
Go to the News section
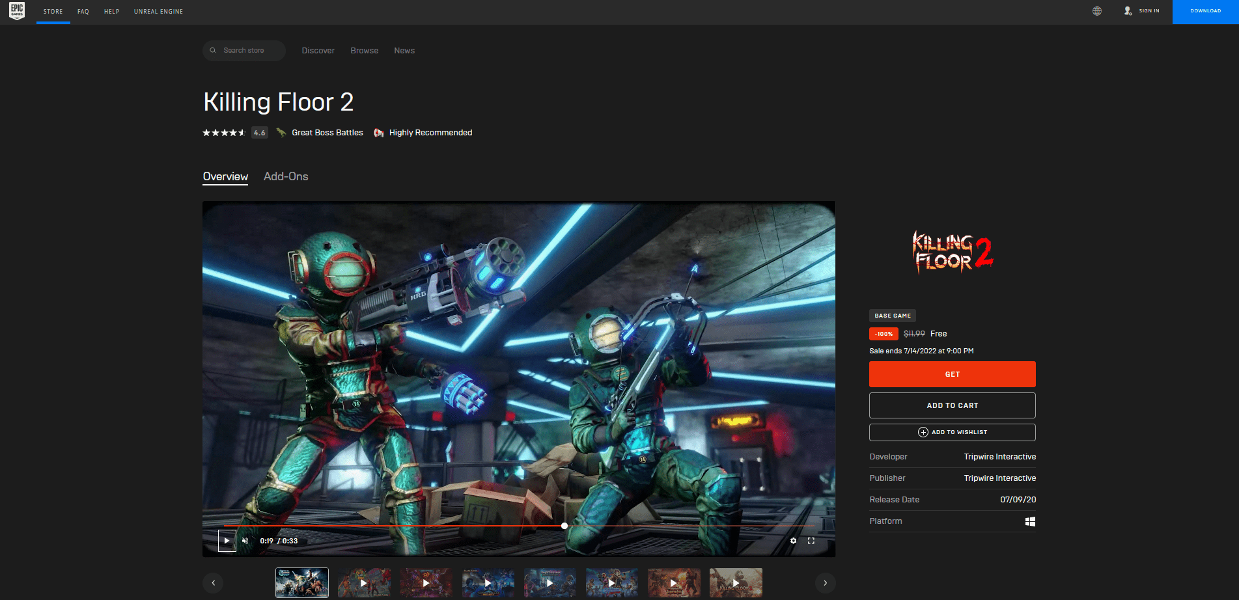point(404,51)
